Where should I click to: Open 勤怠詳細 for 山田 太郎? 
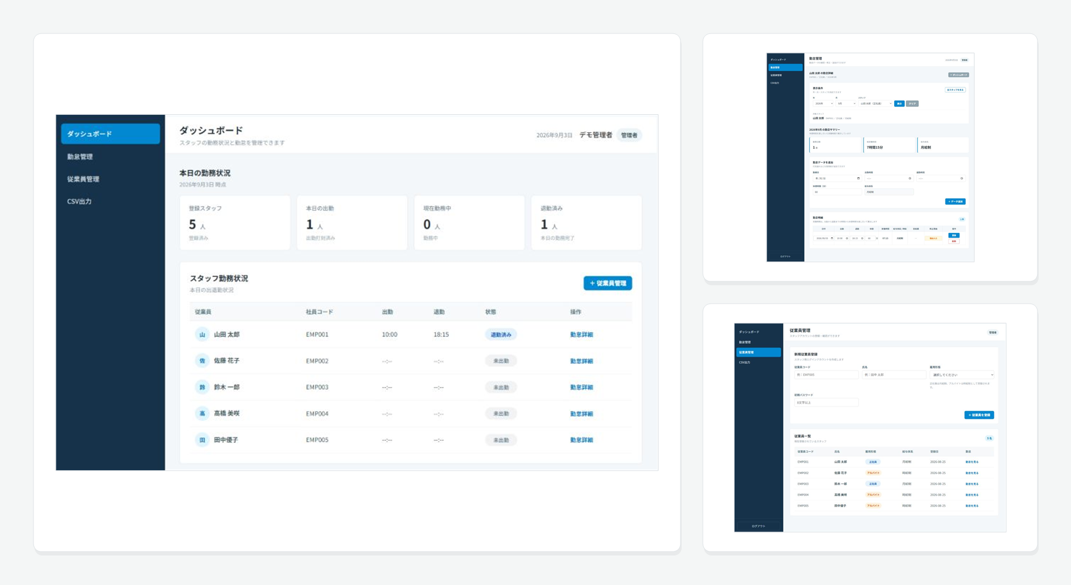581,335
